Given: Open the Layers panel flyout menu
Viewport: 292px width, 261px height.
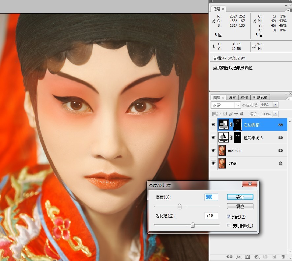Looking at the screenshot, I should [289, 99].
